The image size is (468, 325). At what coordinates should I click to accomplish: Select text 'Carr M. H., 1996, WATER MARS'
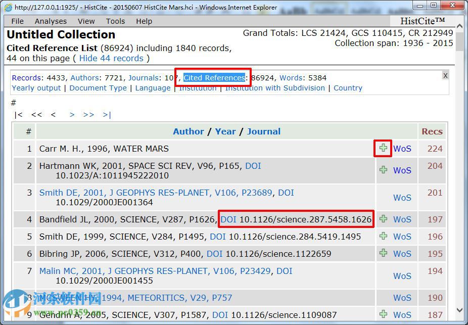(104, 149)
